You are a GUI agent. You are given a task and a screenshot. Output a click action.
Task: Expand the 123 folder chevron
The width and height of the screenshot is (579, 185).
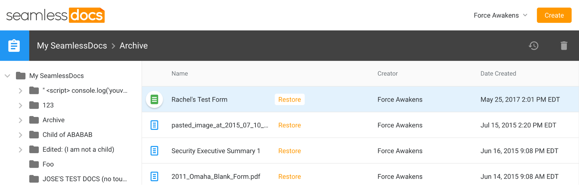tap(21, 105)
